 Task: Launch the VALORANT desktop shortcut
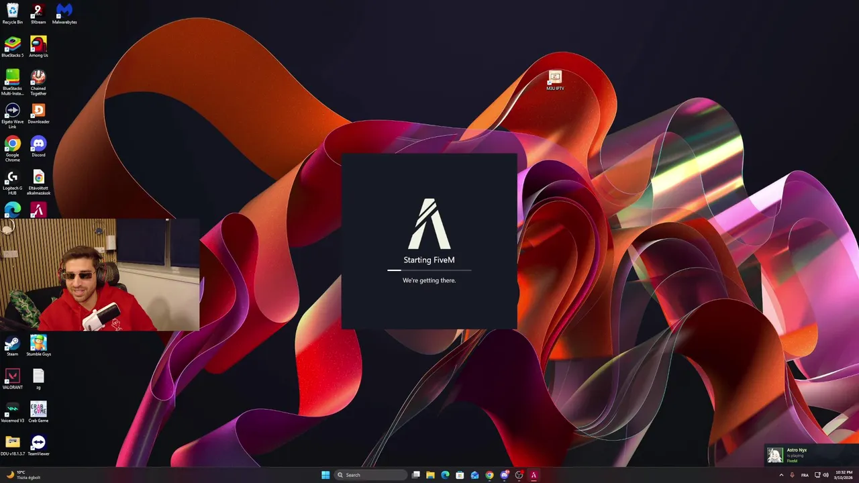tap(12, 379)
